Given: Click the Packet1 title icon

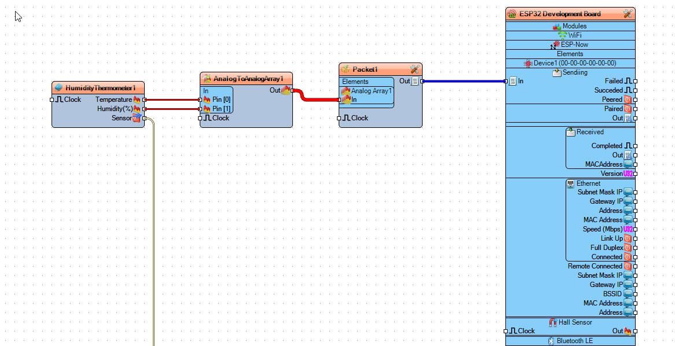Looking at the screenshot, I should 345,69.
